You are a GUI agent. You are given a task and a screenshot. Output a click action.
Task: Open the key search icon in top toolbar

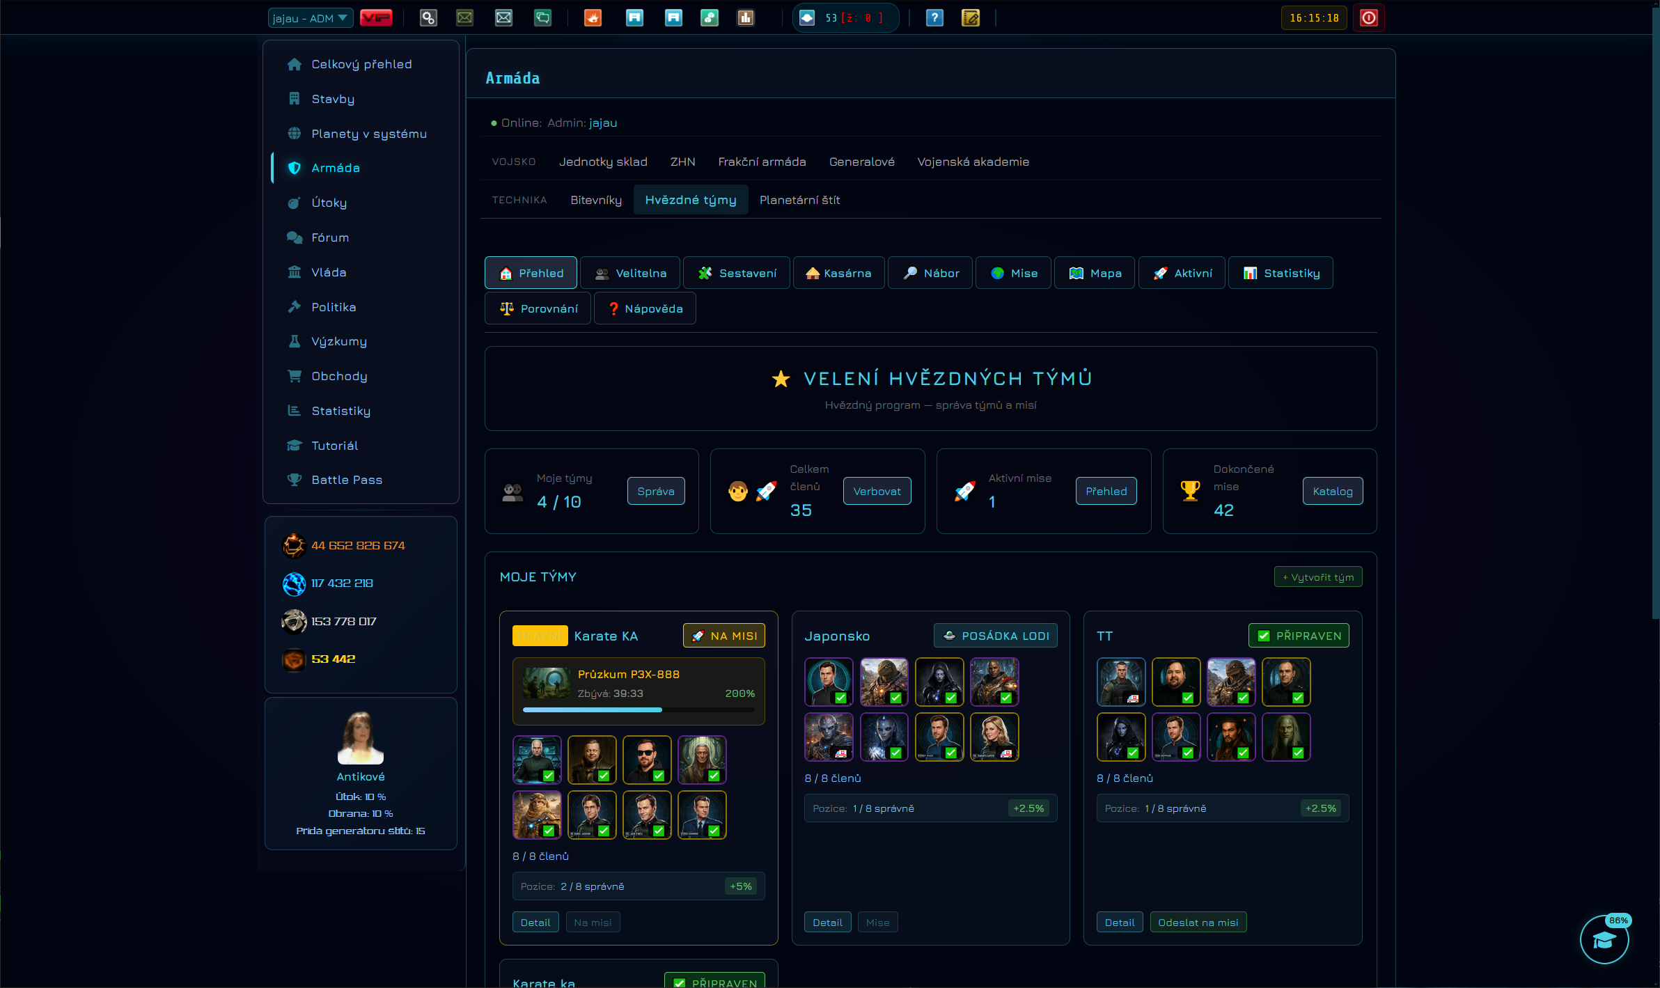pos(428,18)
